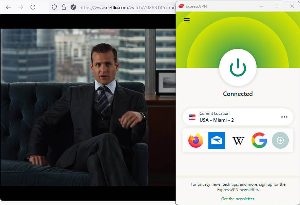
Task: Open Wikipedia shortcut in ExpressVPN
Action: pos(238,141)
